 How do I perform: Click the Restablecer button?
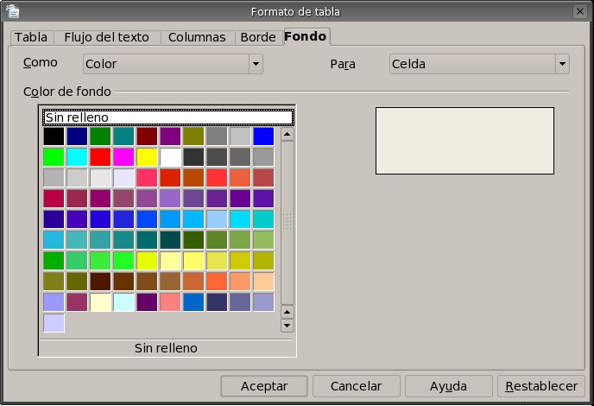click(x=541, y=385)
